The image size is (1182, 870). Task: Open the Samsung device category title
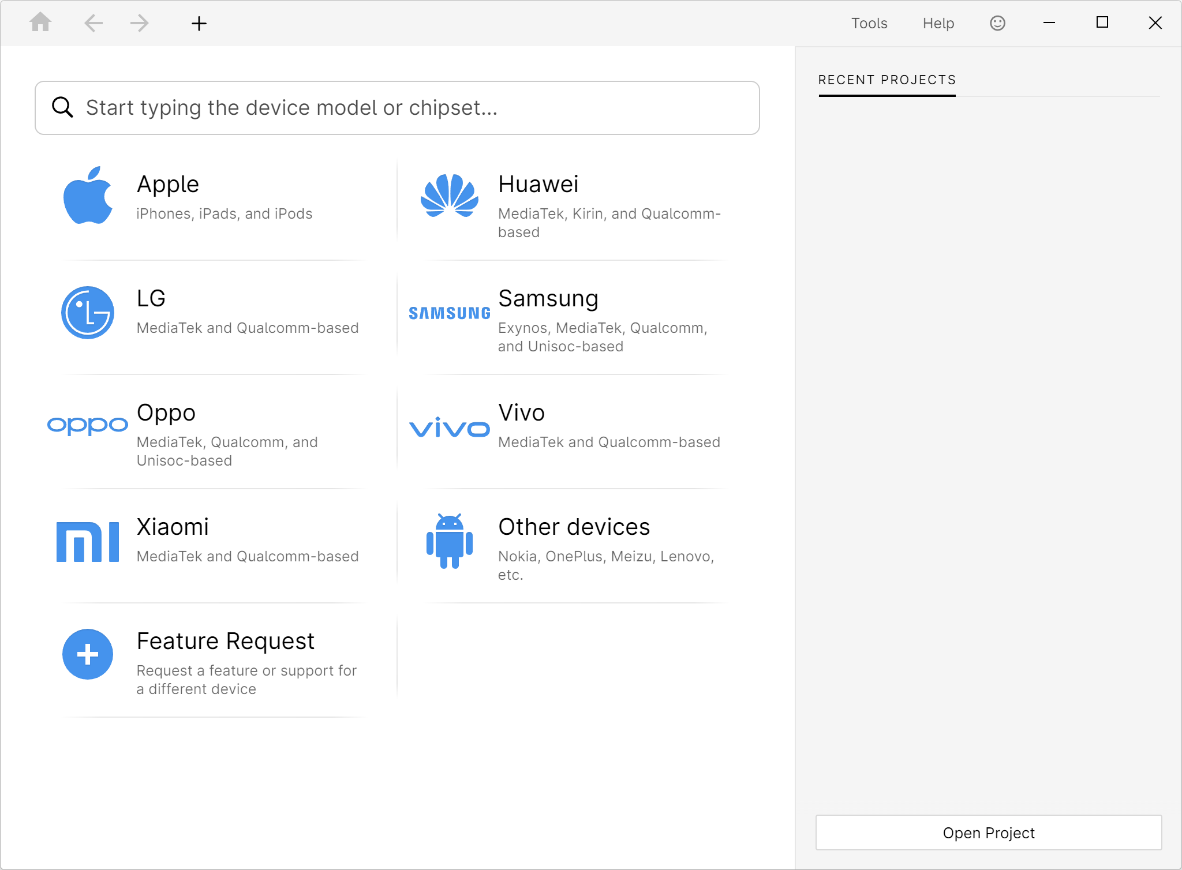tap(548, 298)
